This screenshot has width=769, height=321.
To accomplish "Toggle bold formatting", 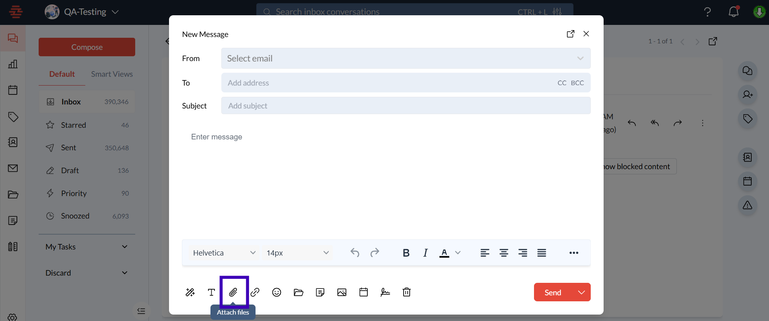I will [406, 253].
